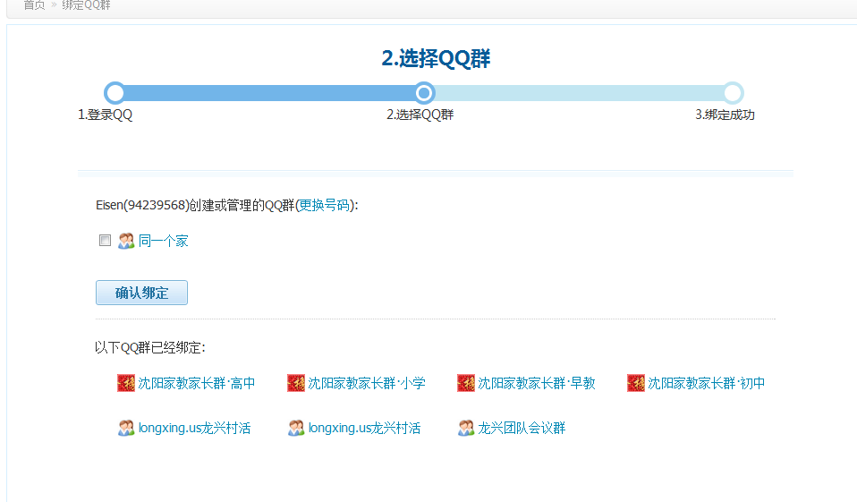Click 首页 in the breadcrumb
The image size is (857, 502).
click(34, 5)
